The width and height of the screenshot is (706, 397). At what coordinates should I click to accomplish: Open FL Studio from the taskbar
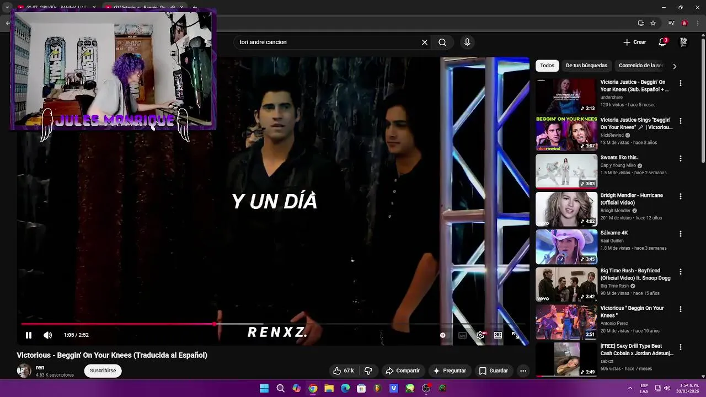click(x=377, y=388)
